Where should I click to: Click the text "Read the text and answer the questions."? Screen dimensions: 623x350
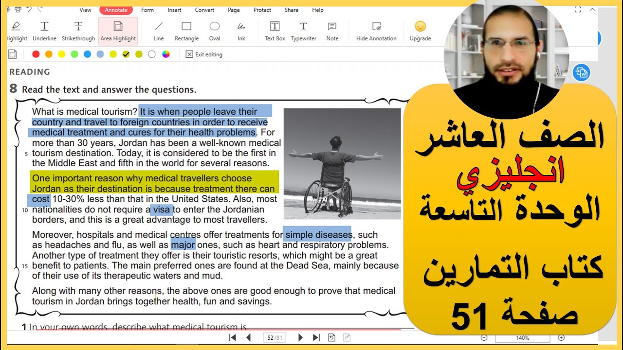pyautogui.click(x=109, y=89)
